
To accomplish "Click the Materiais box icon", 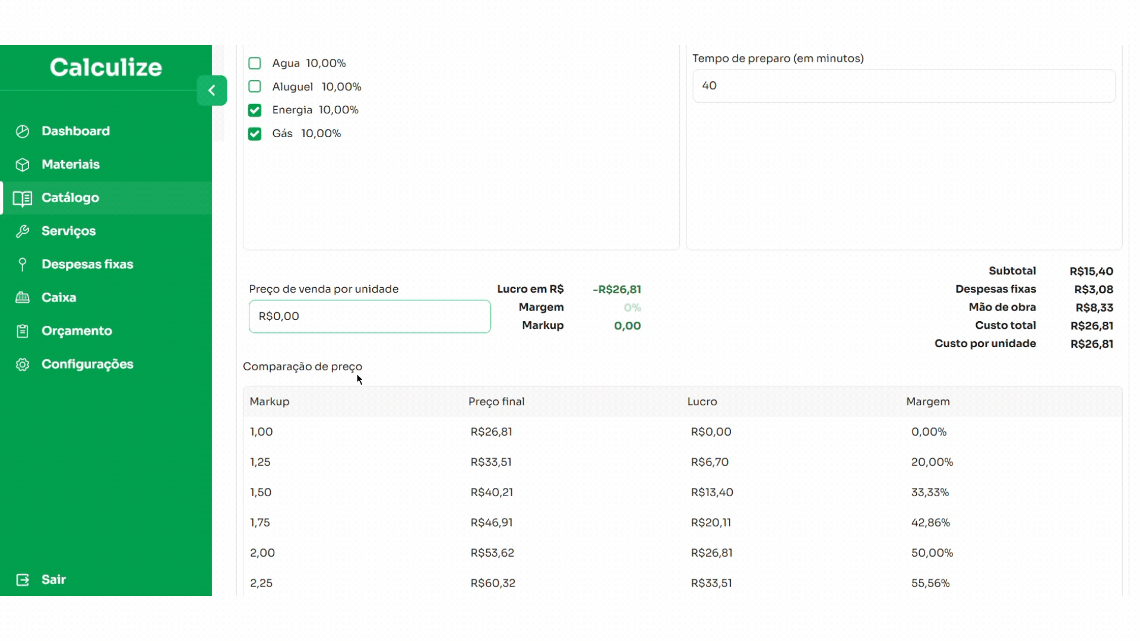I will tap(23, 164).
